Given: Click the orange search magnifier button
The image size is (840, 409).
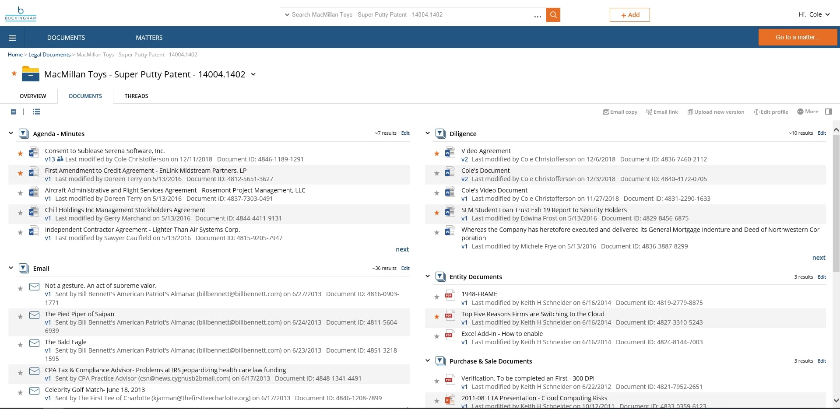Looking at the screenshot, I should pyautogui.click(x=553, y=14).
